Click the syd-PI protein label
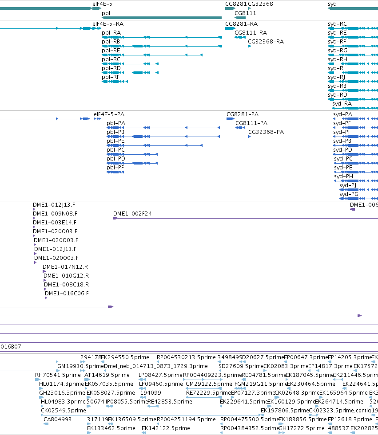Viewport: 378px width, 435px height. (342, 132)
